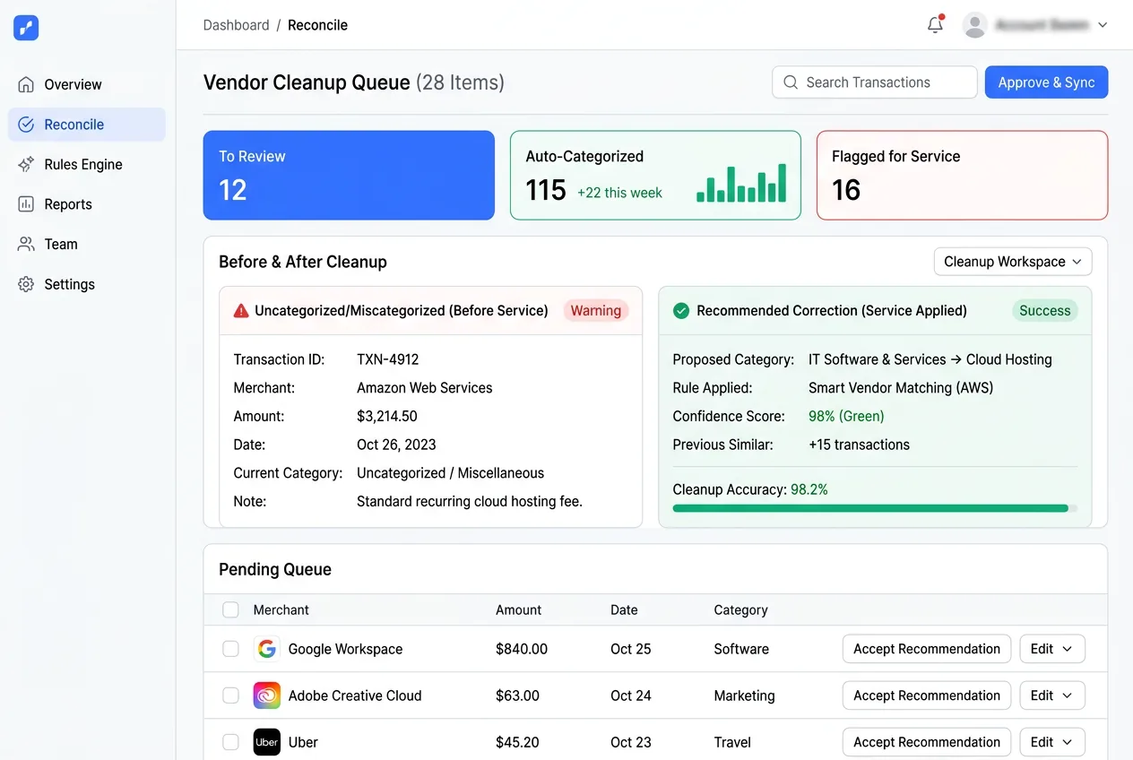Click Smart Vendor Matching (AWS) rule text

pos(901,388)
